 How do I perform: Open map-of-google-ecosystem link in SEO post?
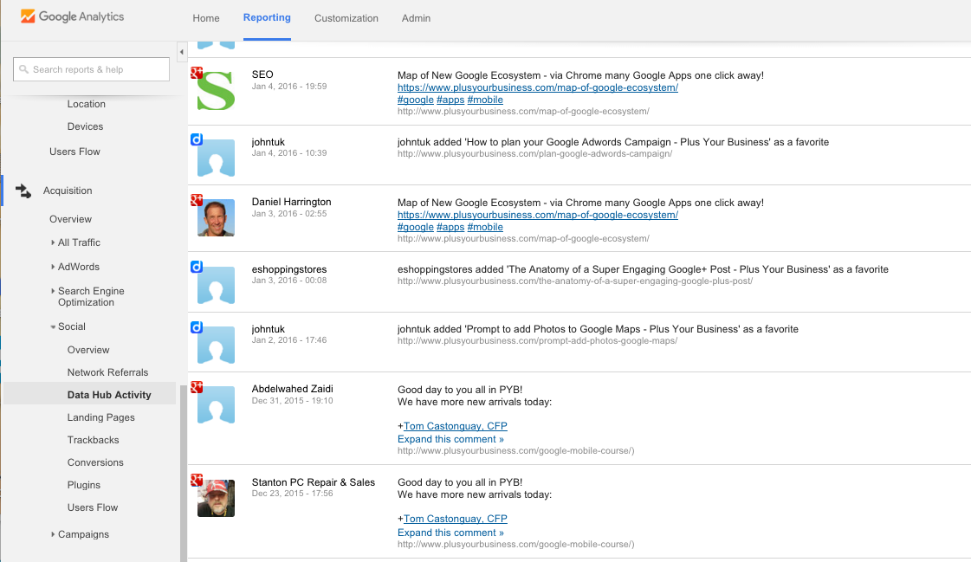pyautogui.click(x=538, y=87)
